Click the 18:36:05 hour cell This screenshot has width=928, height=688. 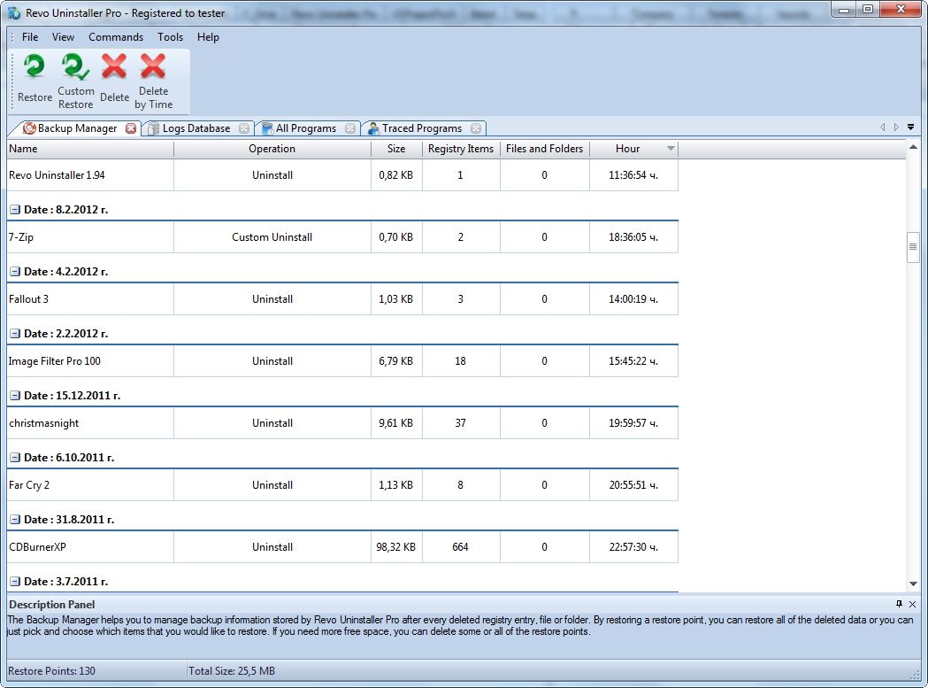[x=634, y=237]
